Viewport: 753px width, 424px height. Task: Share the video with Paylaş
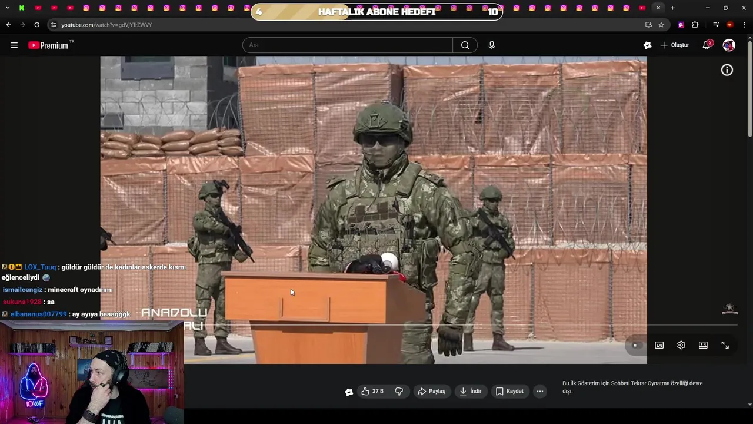pos(431,392)
